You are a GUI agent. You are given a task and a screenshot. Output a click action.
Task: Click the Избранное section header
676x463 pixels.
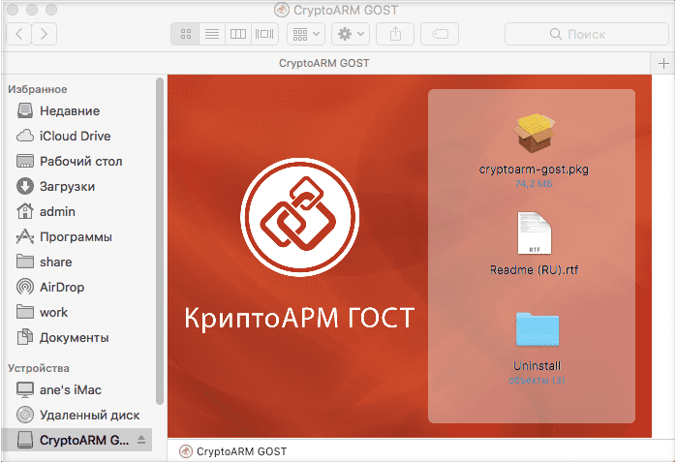point(38,89)
